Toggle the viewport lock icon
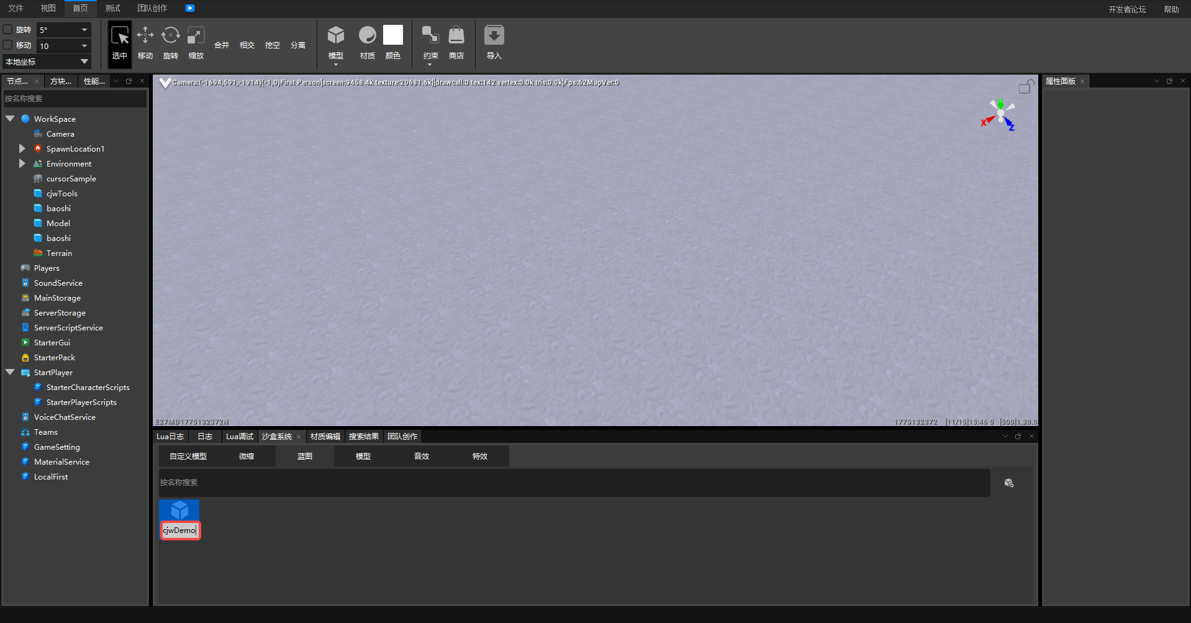The image size is (1191, 623). point(1026,87)
